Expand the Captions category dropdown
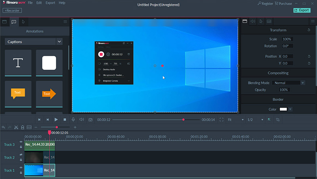Viewport: 317px width, 179px height. pos(59,42)
